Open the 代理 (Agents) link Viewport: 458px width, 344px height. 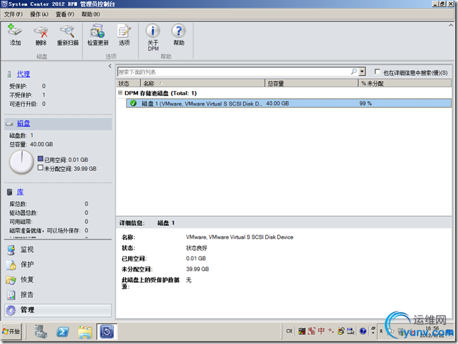click(23, 74)
